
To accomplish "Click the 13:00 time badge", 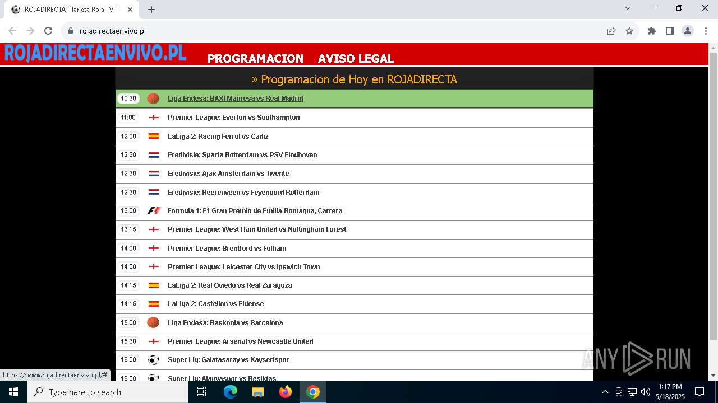I will 128,211.
